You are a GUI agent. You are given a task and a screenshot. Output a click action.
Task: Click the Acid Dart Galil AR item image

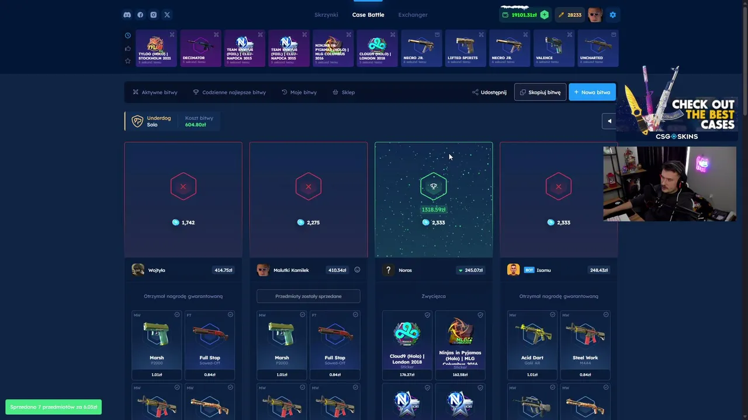[532, 335]
